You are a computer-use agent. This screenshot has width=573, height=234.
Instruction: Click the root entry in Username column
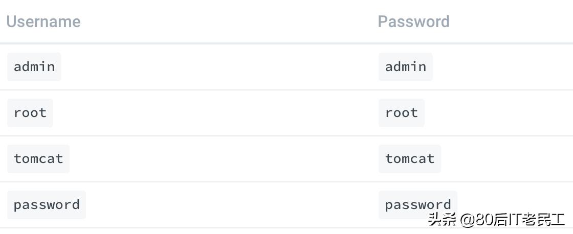click(x=30, y=112)
